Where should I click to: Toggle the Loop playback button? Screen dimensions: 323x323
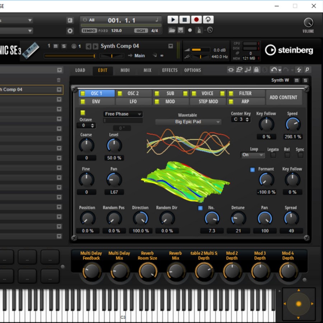pos(208,20)
